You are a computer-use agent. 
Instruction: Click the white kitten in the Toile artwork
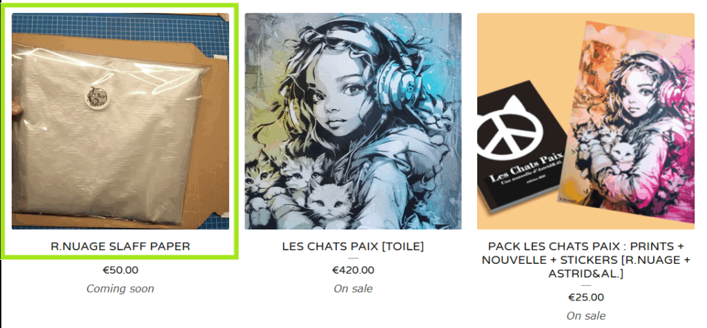pos(331,201)
